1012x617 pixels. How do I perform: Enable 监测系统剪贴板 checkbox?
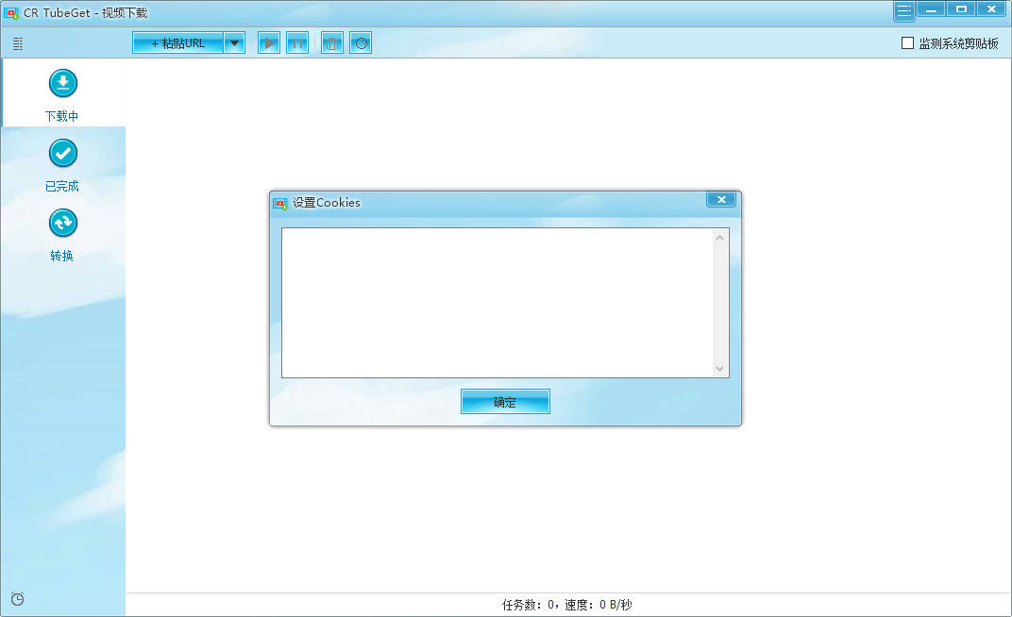coord(907,43)
